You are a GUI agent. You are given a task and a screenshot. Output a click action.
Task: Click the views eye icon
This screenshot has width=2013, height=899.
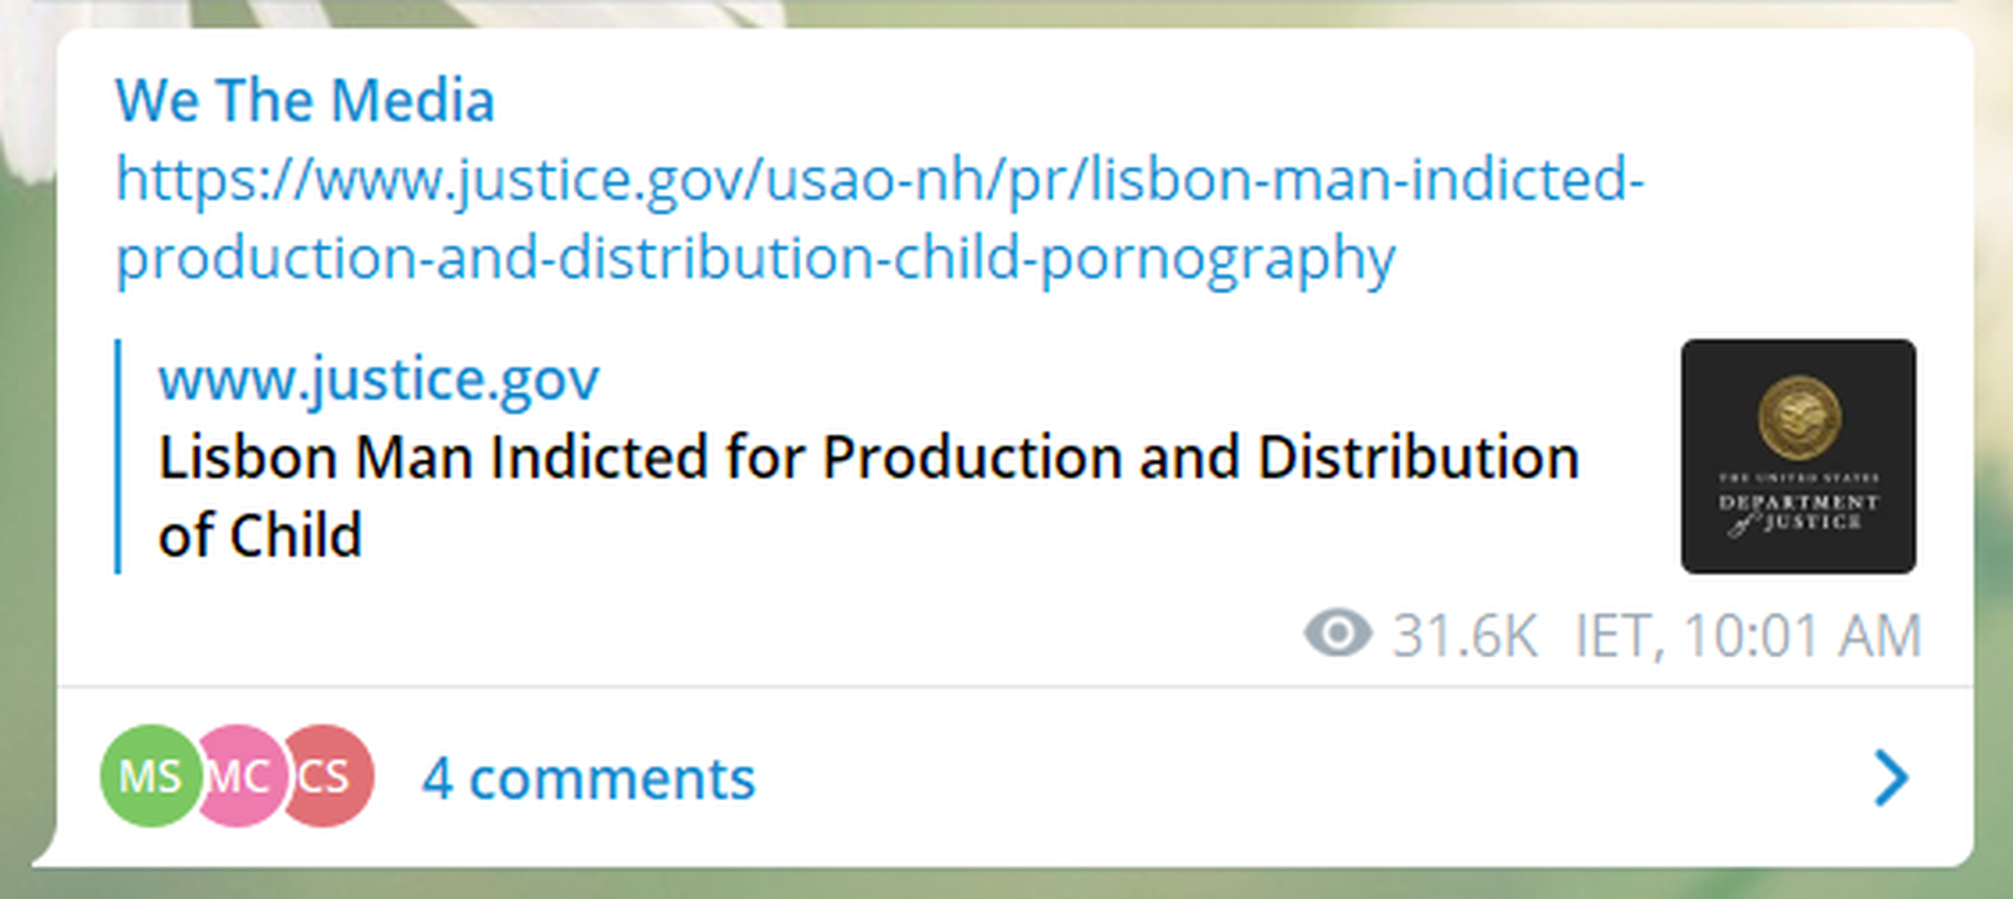(1337, 634)
